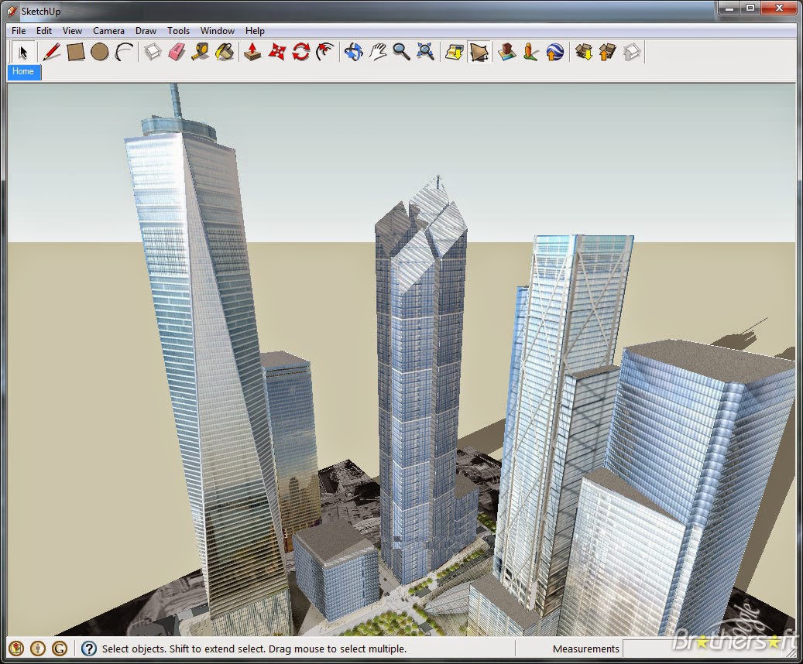Click the credits person status bar icon
Screen dimensions: 803x664
click(38, 649)
